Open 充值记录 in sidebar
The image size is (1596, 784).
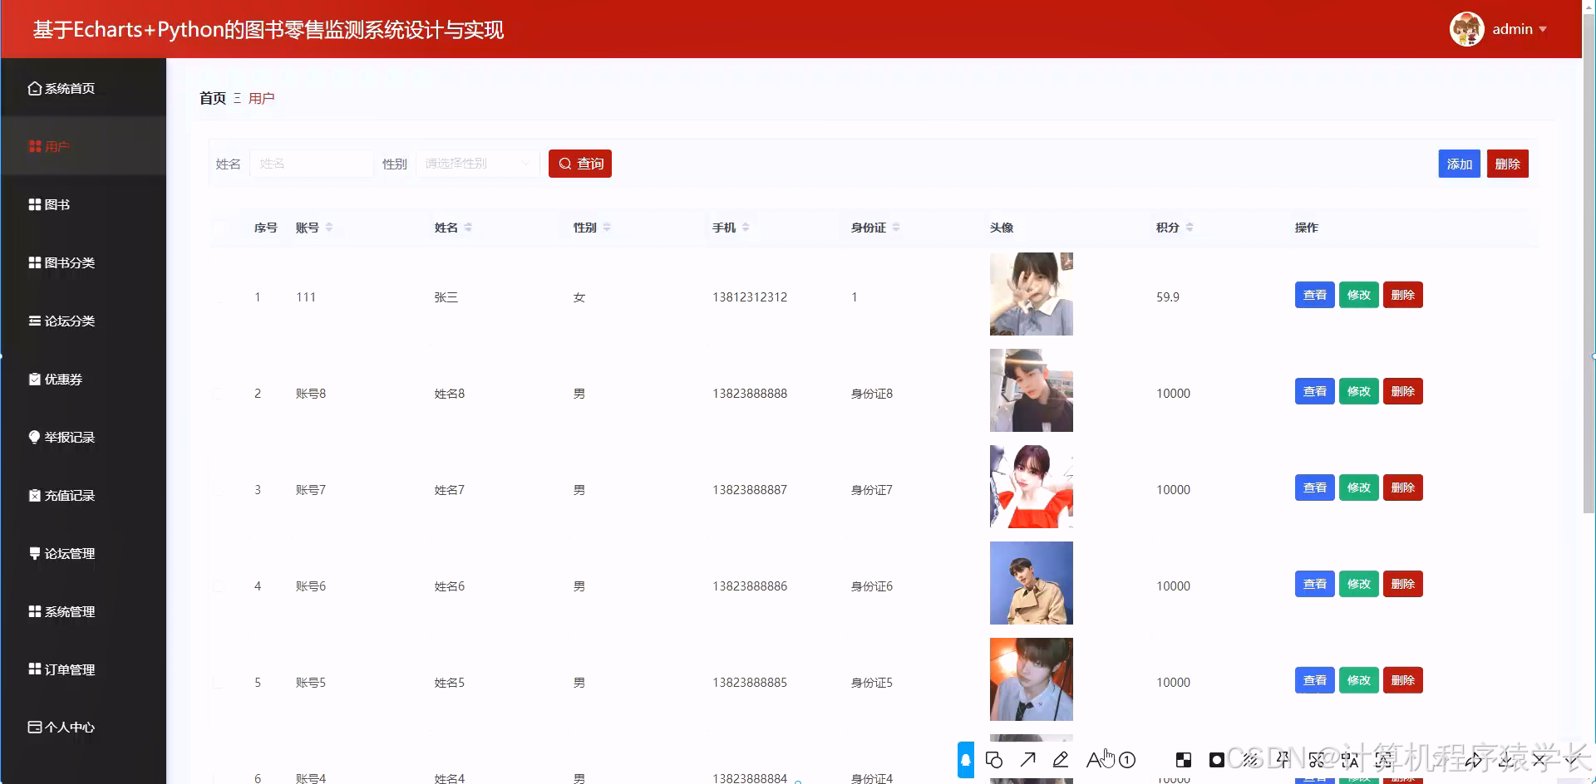point(83,495)
